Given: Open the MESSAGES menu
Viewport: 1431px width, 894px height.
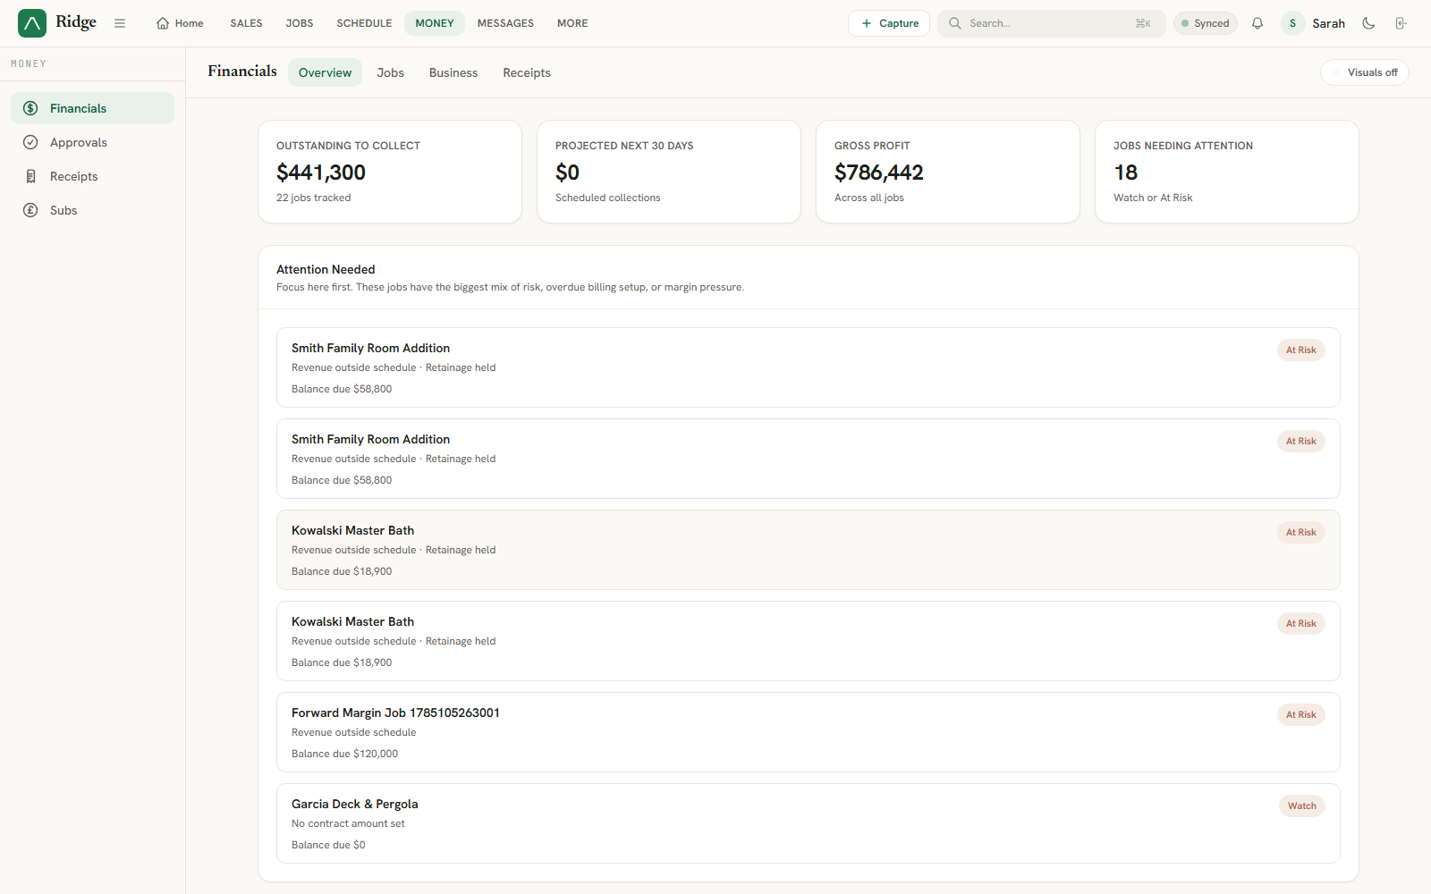Looking at the screenshot, I should coord(505,23).
